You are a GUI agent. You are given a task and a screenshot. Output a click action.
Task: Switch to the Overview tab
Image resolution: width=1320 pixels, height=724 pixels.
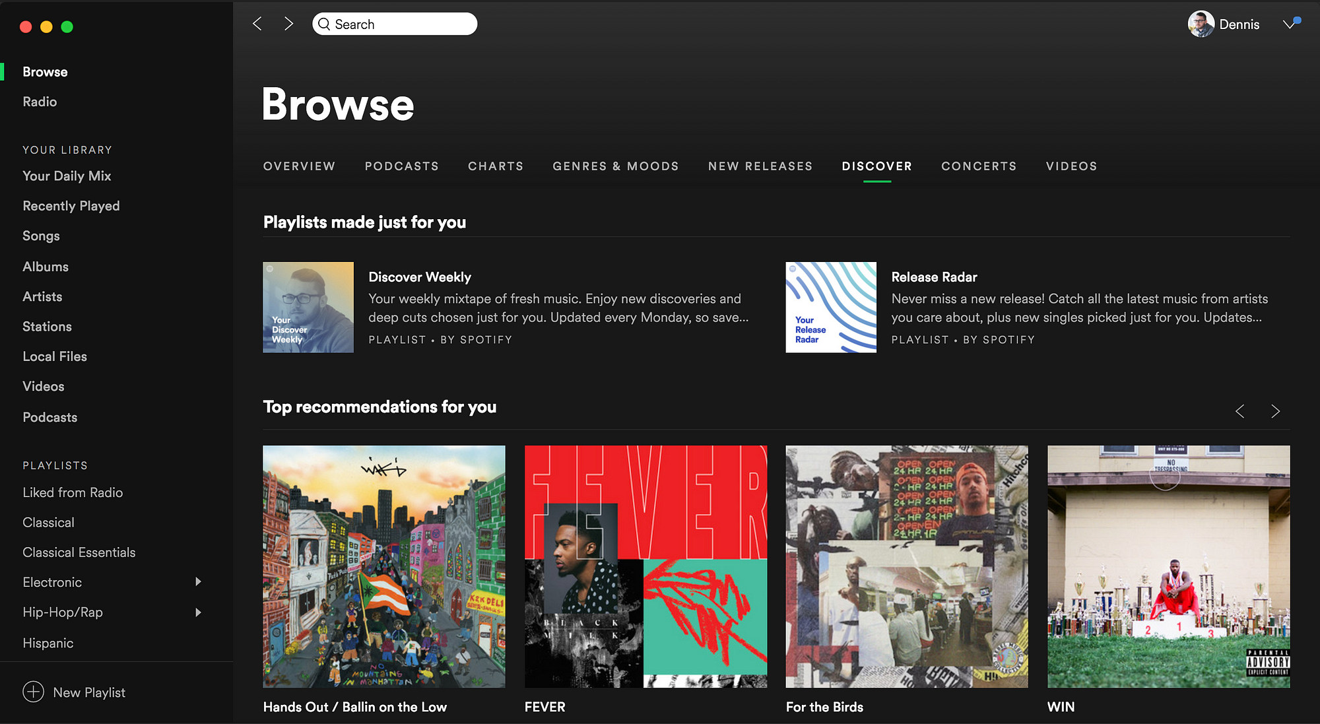point(299,166)
